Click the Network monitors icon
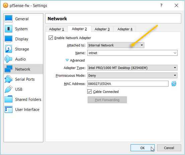Viewport: 185px width, 155px height. pos(8,69)
